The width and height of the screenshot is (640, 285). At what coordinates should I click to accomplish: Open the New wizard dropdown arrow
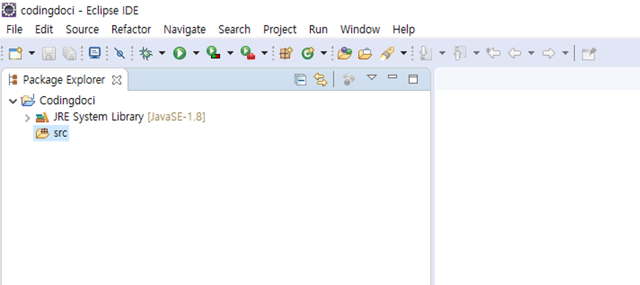(32, 53)
